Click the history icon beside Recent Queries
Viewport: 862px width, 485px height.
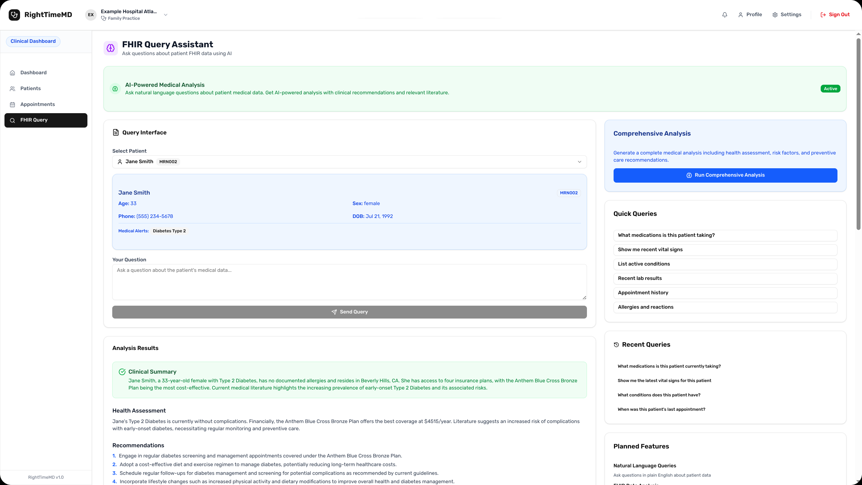tap(616, 345)
